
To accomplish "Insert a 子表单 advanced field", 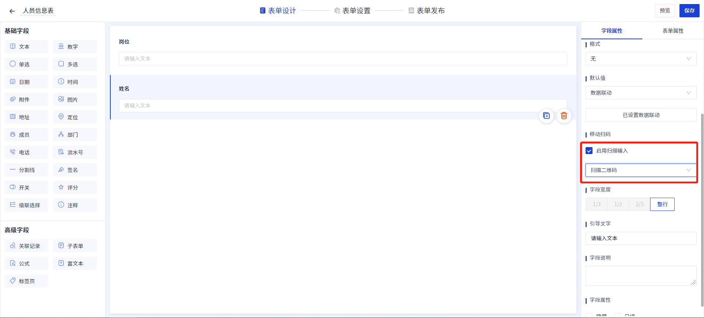I will 75,246.
